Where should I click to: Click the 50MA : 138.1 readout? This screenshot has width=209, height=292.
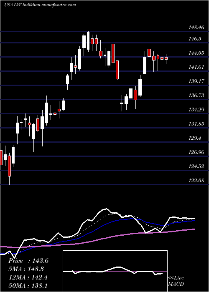click(28, 286)
